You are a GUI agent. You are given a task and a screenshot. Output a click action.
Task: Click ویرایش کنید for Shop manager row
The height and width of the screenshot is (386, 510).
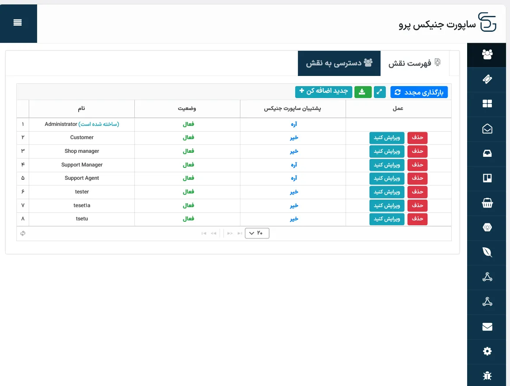click(x=387, y=151)
